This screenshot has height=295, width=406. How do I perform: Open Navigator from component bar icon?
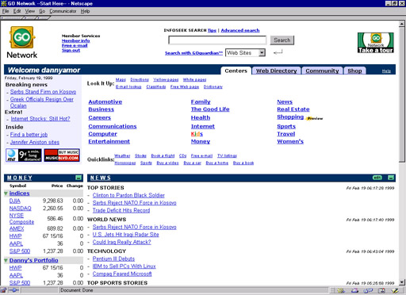[341, 290]
